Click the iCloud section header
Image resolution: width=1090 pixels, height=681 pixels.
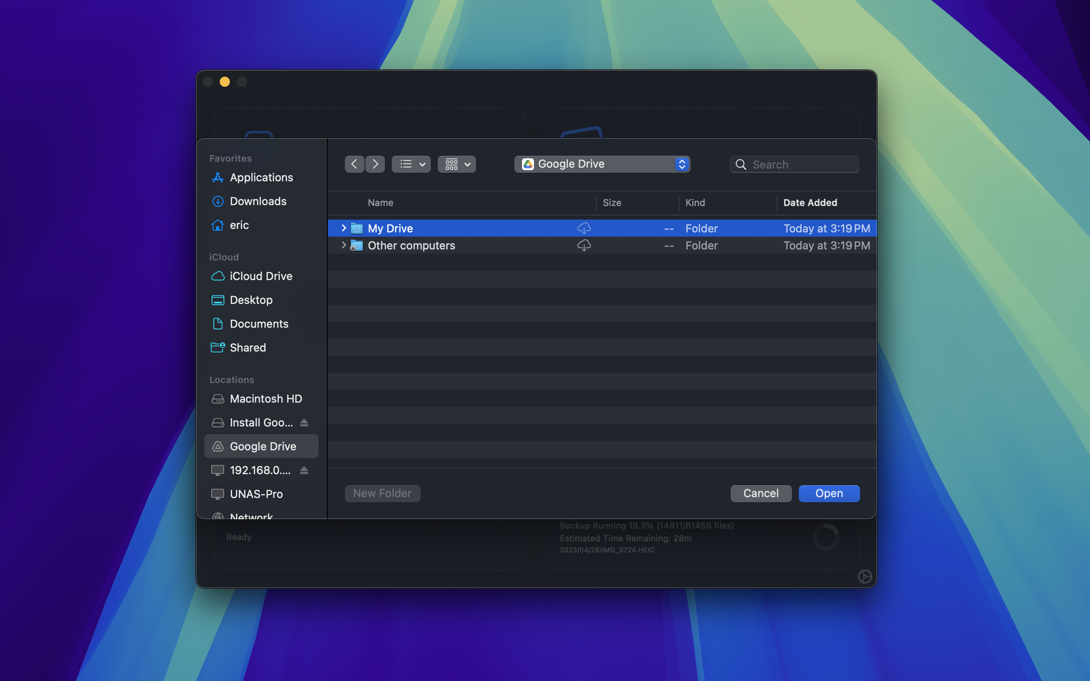click(x=224, y=257)
